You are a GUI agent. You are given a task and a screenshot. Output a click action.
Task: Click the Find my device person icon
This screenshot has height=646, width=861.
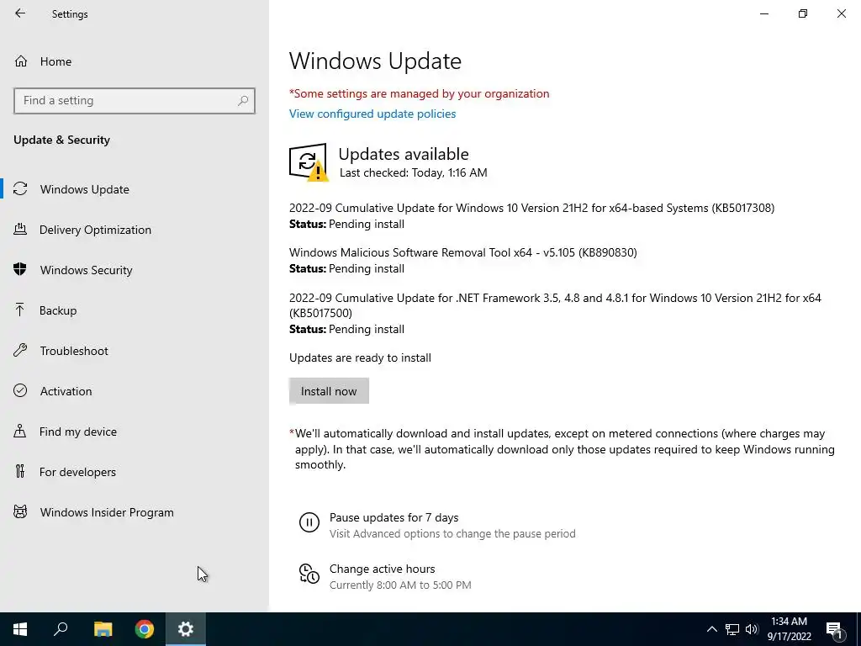pos(20,431)
